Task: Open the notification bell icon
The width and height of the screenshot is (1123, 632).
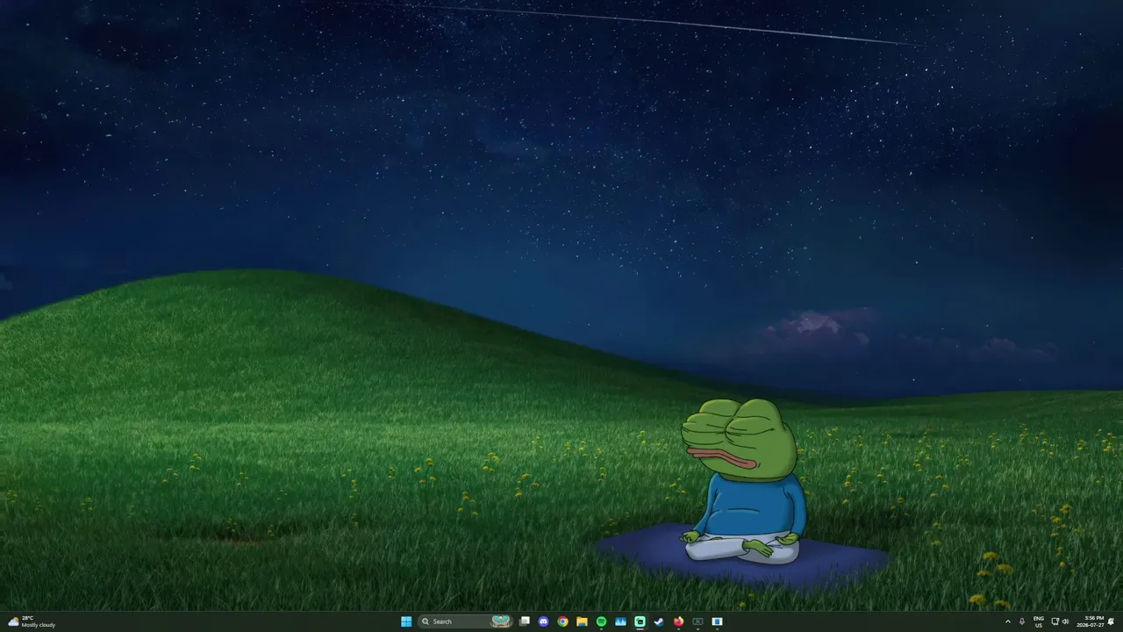Action: (1112, 621)
